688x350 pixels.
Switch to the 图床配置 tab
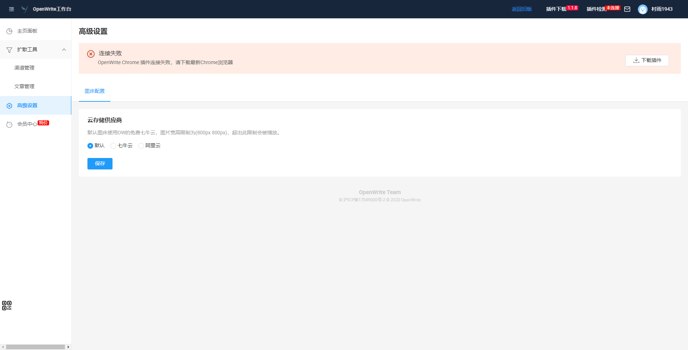(95, 91)
